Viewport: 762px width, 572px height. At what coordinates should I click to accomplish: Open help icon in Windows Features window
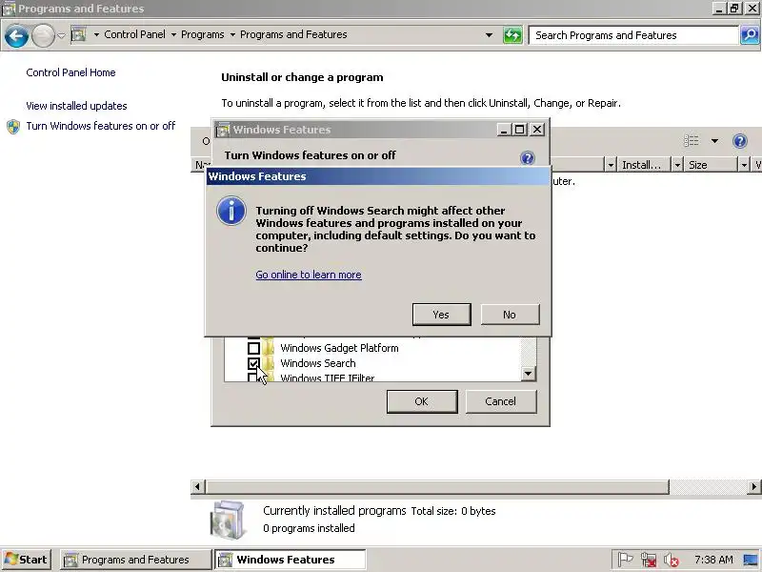click(x=528, y=157)
